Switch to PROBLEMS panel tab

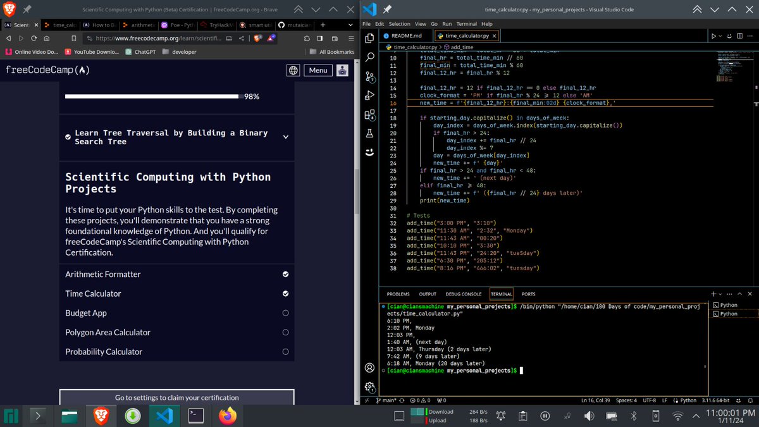click(398, 294)
